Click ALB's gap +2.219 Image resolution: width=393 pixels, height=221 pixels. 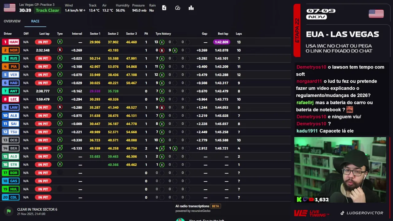click(x=202, y=116)
